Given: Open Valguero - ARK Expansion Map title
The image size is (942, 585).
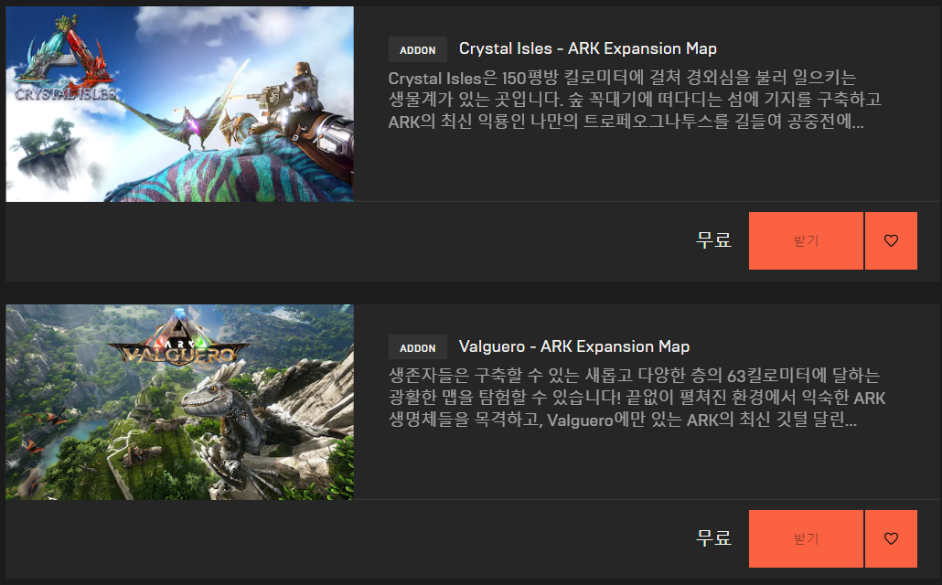Looking at the screenshot, I should pyautogui.click(x=573, y=346).
